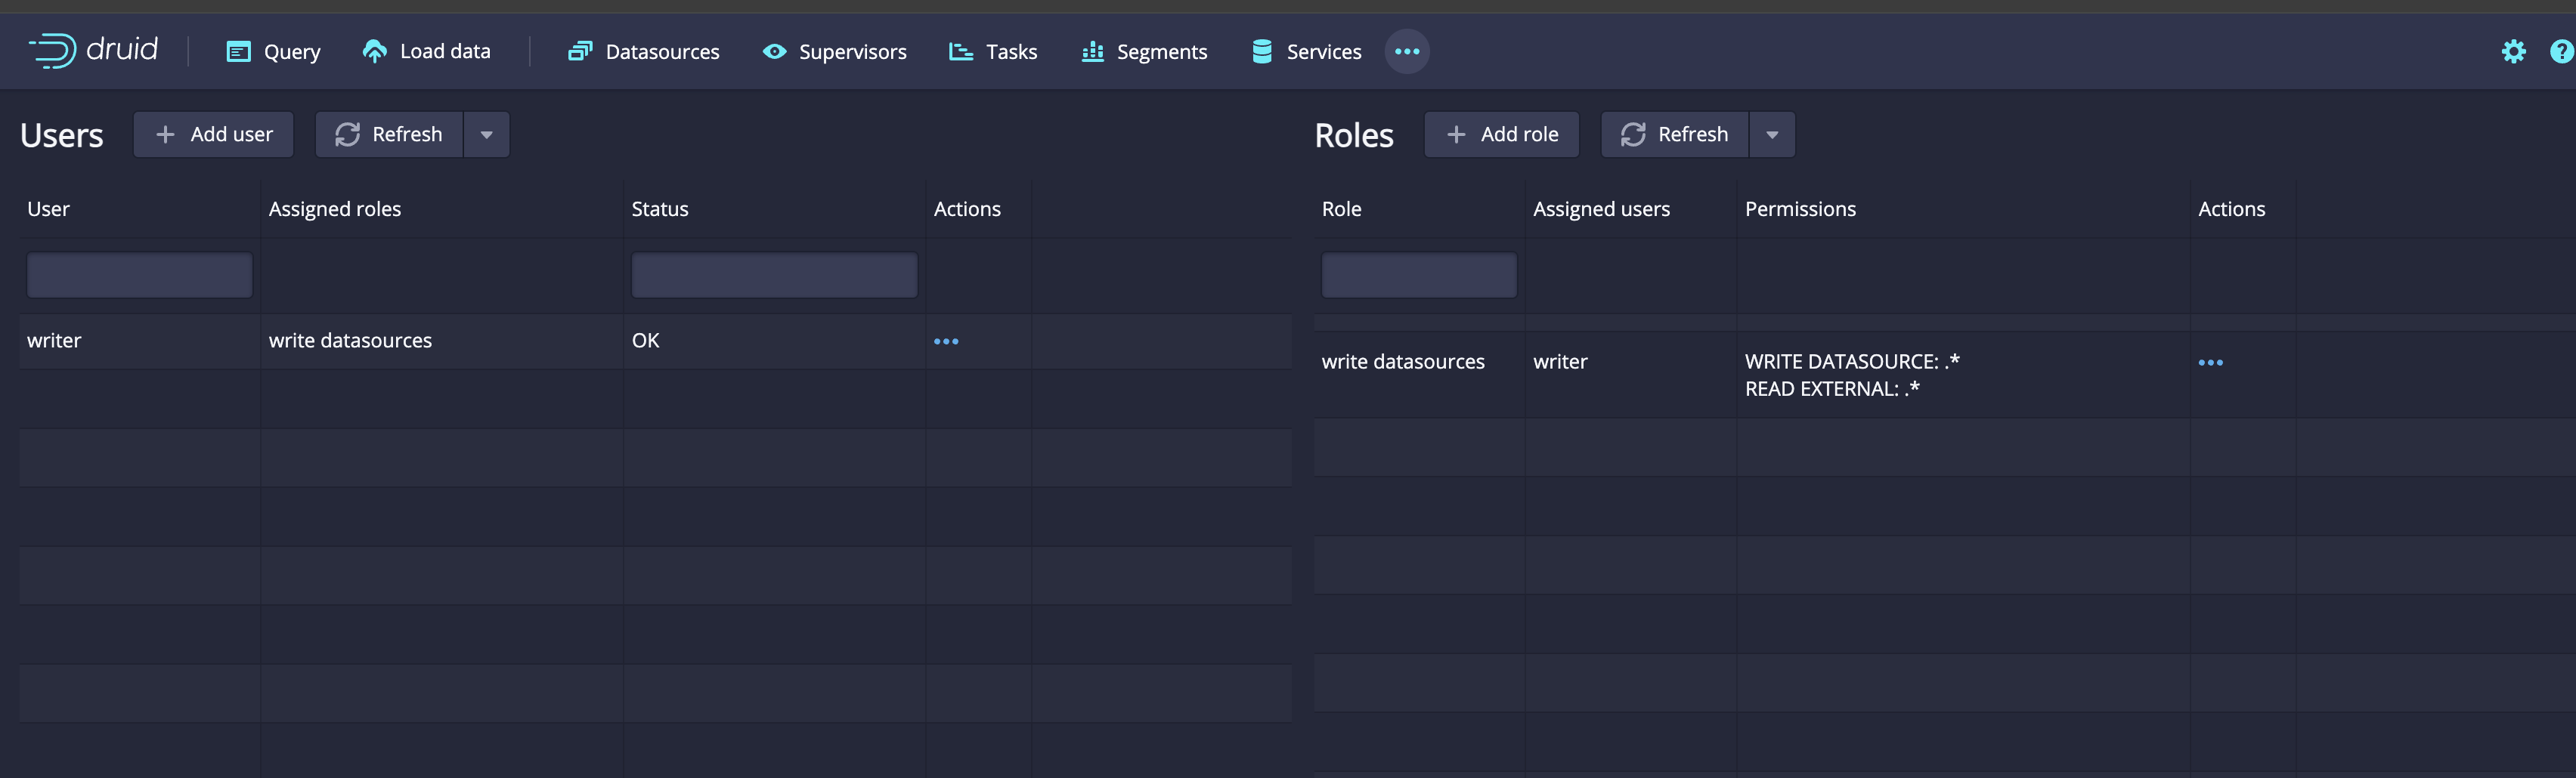
Task: Go to the Query view
Action: pyautogui.click(x=273, y=52)
